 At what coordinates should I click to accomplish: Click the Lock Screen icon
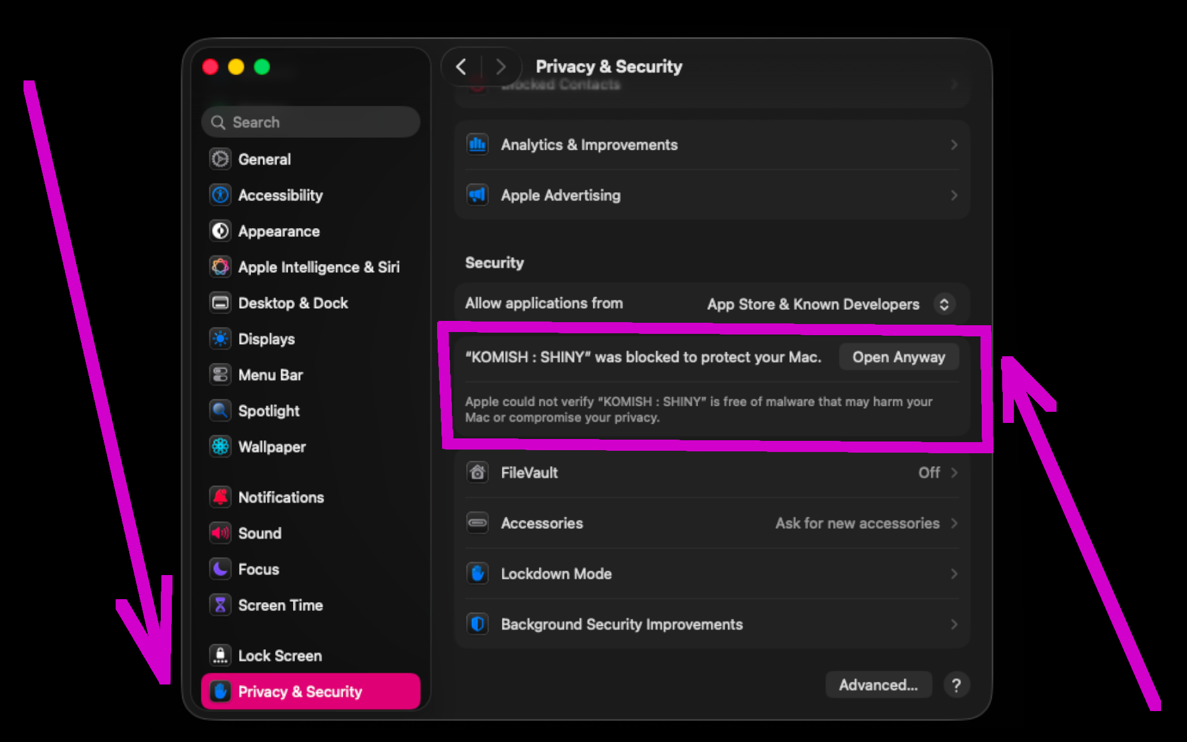(220, 655)
